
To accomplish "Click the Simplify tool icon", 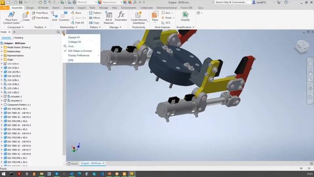I will (185, 15).
